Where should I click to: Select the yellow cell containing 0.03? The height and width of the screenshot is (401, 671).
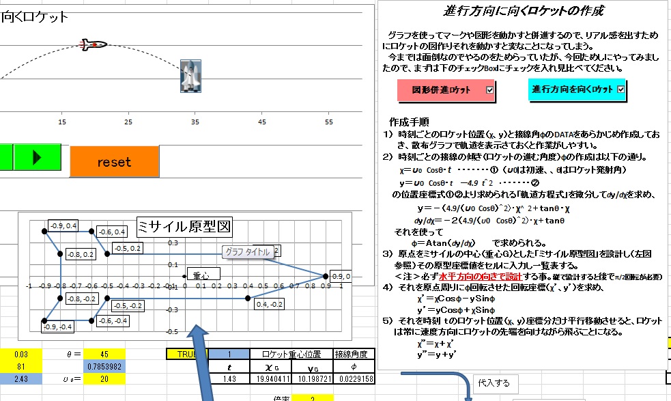[21, 355]
